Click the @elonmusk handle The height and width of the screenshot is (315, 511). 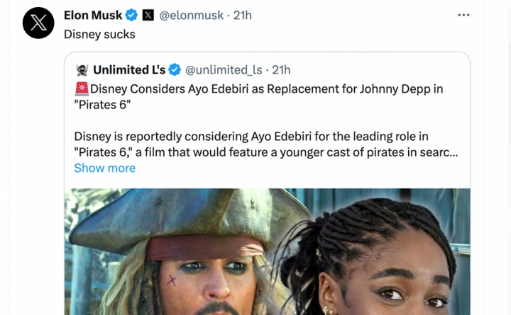tap(190, 15)
